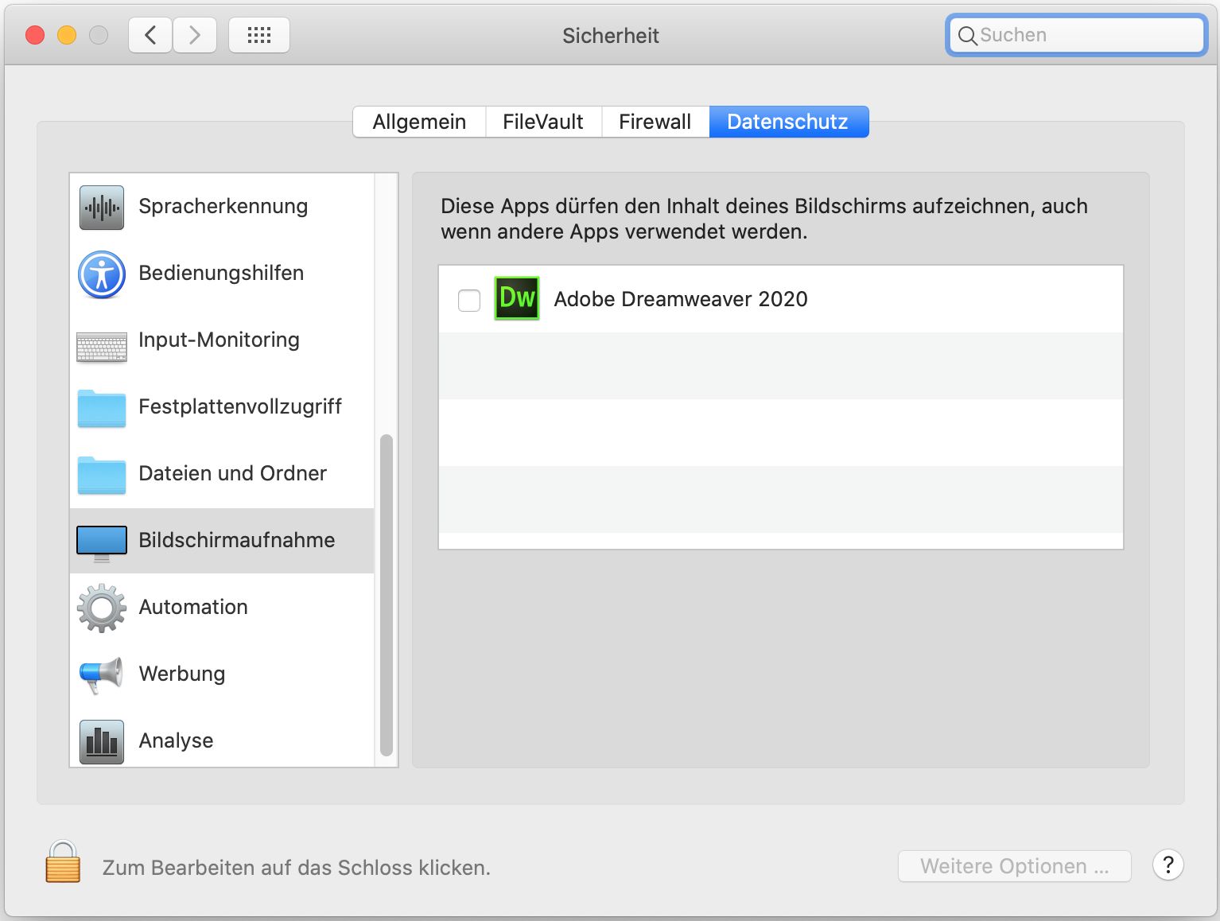The width and height of the screenshot is (1220, 921).
Task: Click the Datenschutz tab
Action: [788, 122]
